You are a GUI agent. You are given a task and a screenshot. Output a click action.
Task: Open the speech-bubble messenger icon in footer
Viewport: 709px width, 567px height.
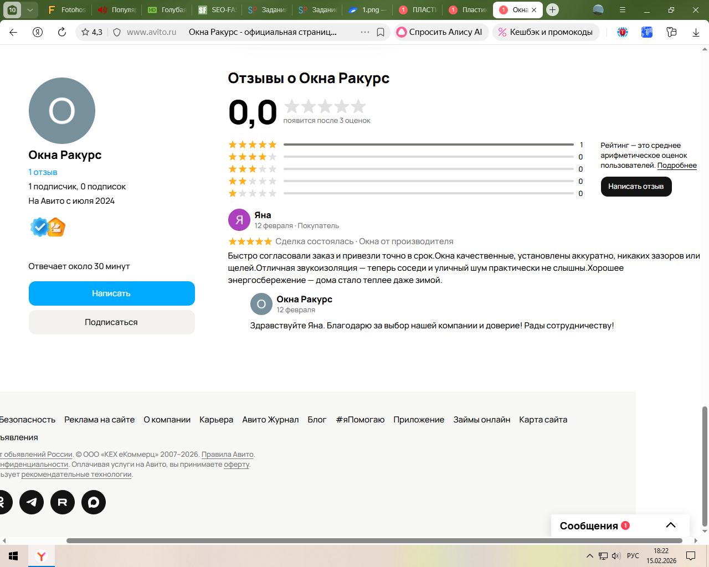point(94,502)
